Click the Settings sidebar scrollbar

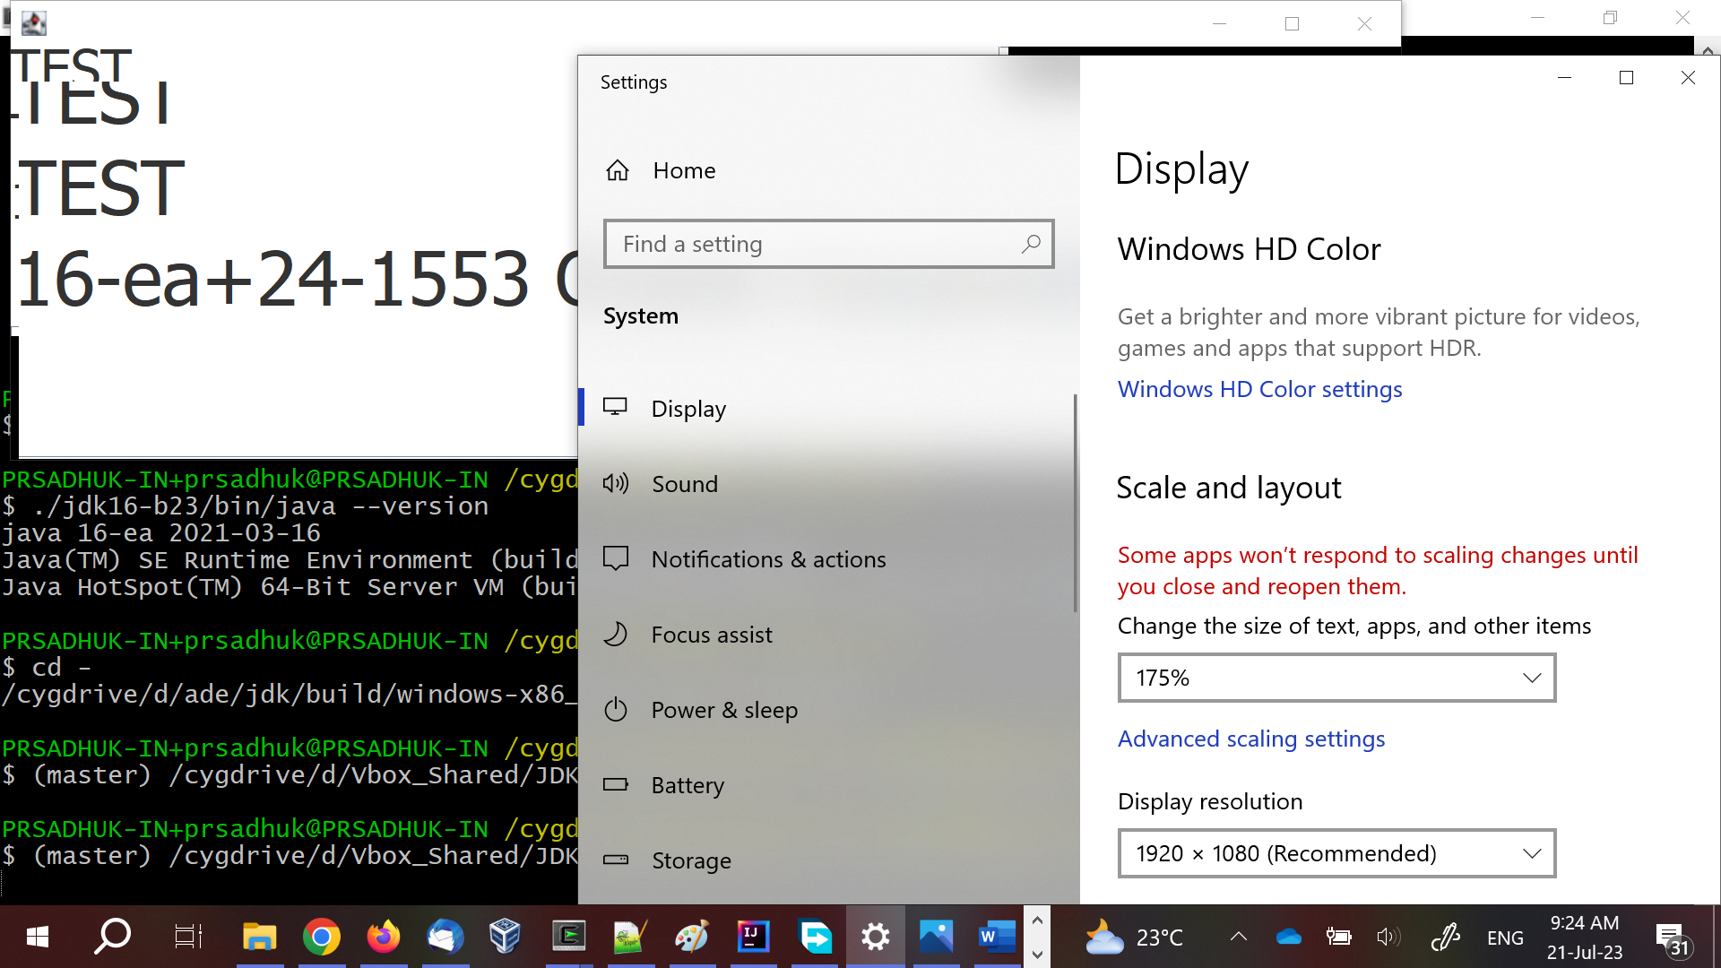pyautogui.click(x=1075, y=502)
